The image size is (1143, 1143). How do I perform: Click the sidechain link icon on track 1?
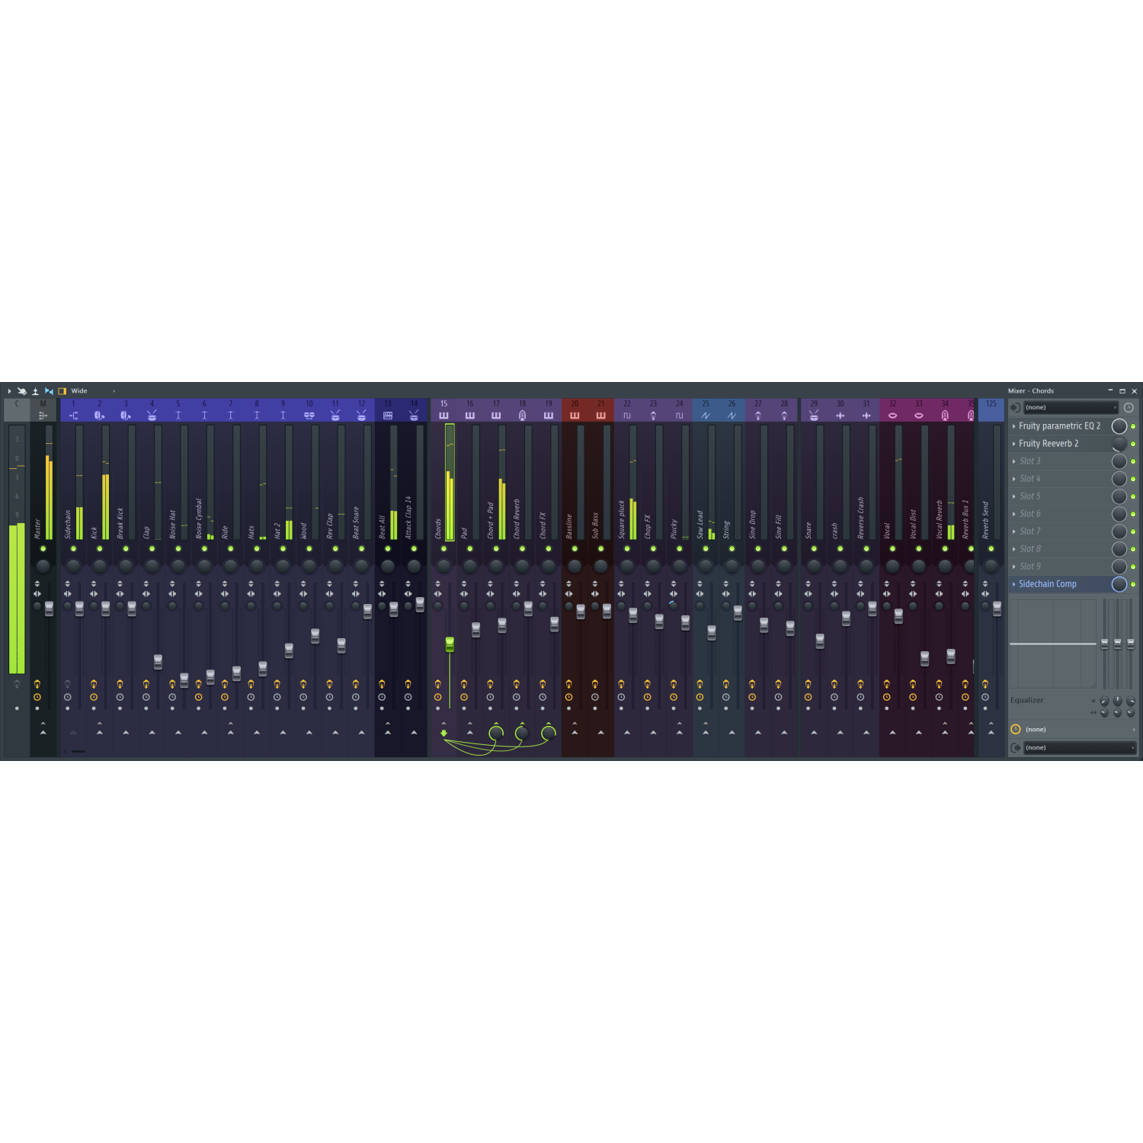point(74,416)
